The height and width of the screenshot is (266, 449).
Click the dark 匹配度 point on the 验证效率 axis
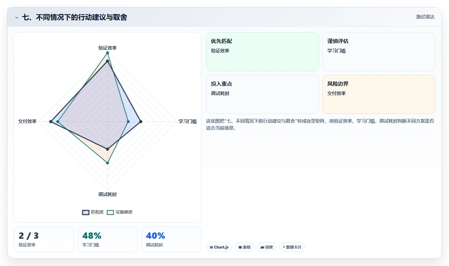click(107, 61)
